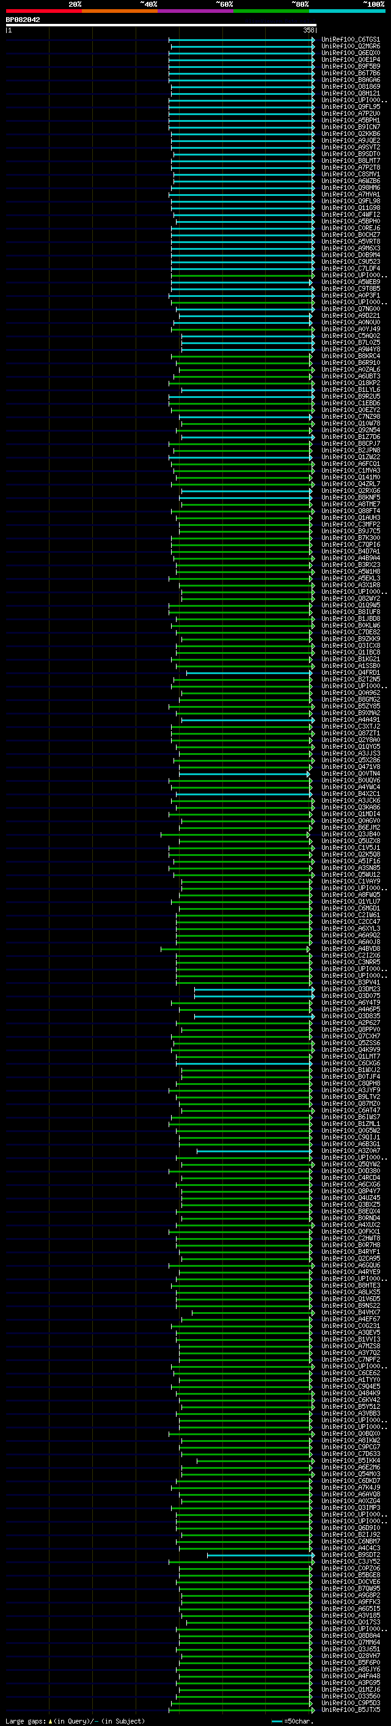Image resolution: width=391 pixels, height=1726 pixels.
Task: Select hit label UniRef100_A5VRT8
Action: click(x=350, y=241)
